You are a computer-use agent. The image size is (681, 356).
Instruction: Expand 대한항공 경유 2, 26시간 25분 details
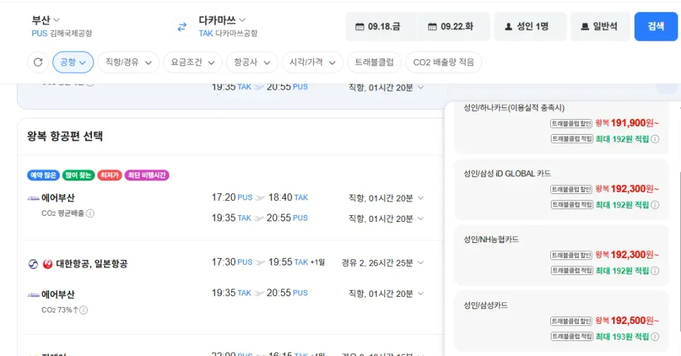tap(420, 263)
